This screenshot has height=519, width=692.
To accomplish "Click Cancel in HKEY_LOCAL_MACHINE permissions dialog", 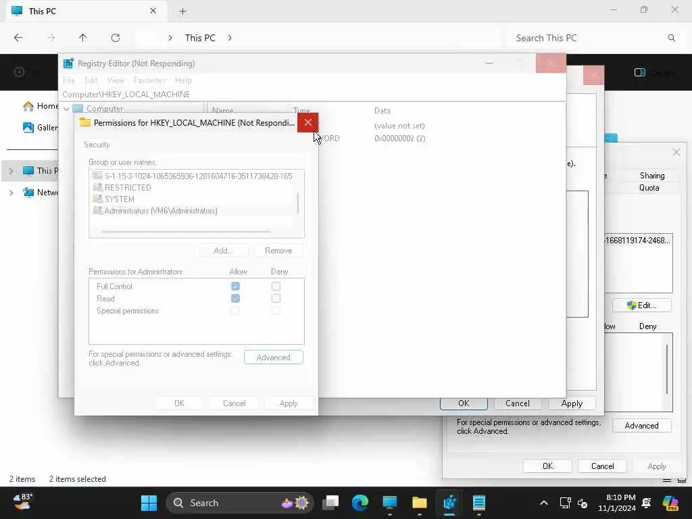I will (234, 403).
